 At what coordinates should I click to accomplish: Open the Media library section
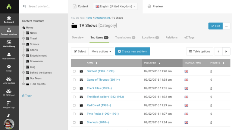click(x=9, y=44)
